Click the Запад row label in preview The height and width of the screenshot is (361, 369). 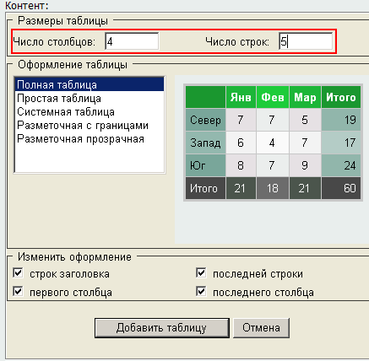coord(205,143)
